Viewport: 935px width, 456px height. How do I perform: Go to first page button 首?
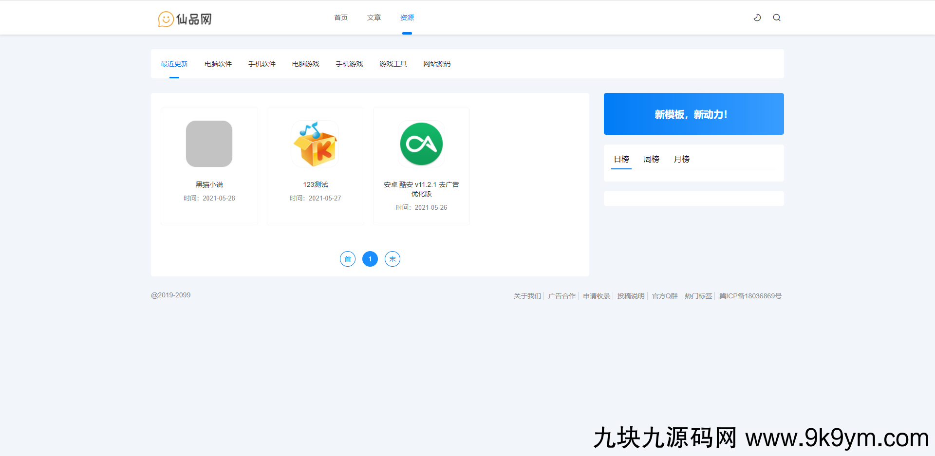tap(348, 259)
